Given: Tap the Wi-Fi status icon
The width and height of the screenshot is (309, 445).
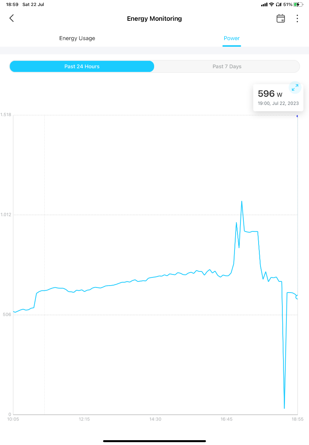Looking at the screenshot, I should coord(272,4).
